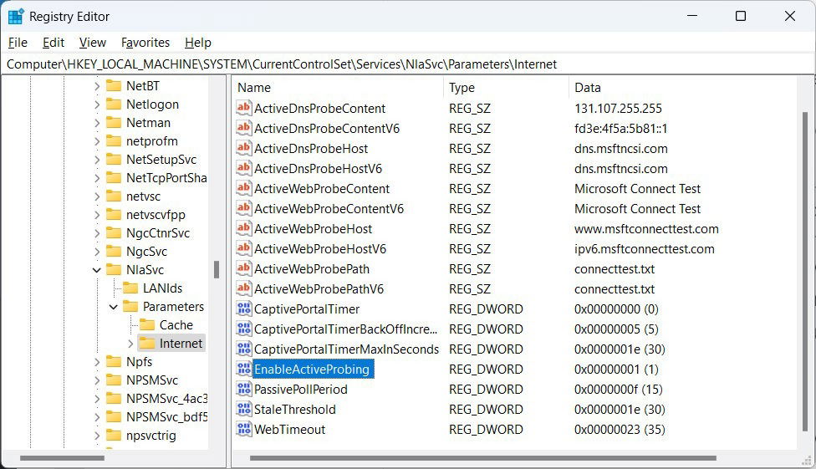Click the fd3e:4f5a:5b81::1 data cell
Screen dimensions: 816x469
click(x=621, y=129)
